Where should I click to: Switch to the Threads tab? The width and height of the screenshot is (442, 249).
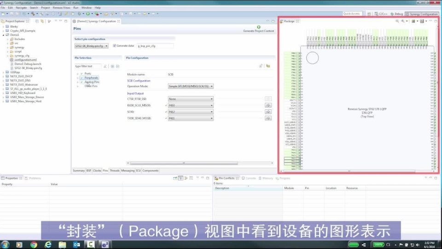[x=115, y=171]
